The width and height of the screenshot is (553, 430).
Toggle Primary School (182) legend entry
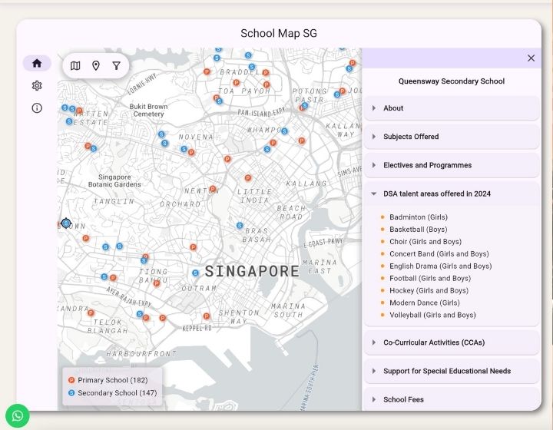coord(108,380)
